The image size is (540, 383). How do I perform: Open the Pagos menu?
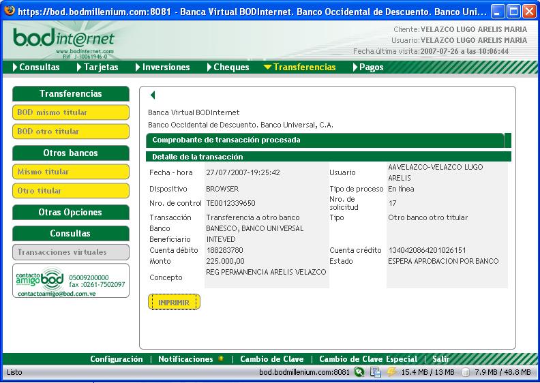(367, 67)
